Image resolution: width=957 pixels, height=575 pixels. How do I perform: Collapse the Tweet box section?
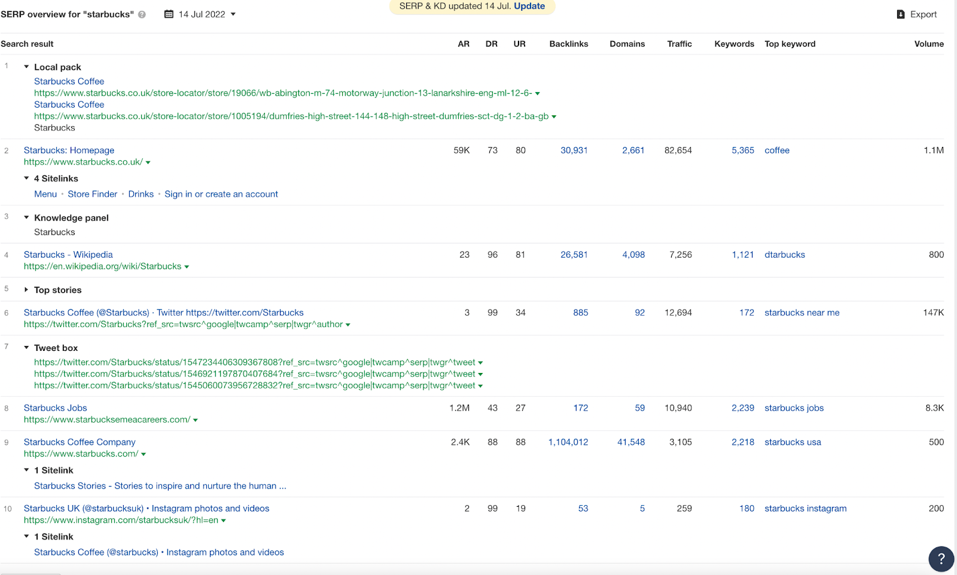pyautogui.click(x=26, y=348)
